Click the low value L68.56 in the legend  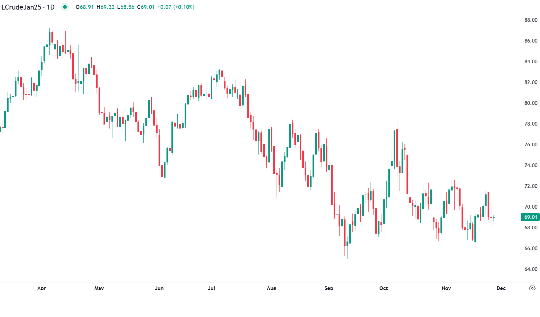[126, 7]
